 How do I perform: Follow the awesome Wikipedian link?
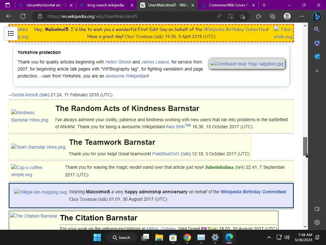click(x=126, y=76)
